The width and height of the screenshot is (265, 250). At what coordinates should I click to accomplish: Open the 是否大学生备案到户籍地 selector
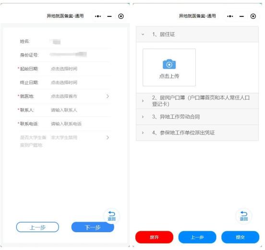64,141
